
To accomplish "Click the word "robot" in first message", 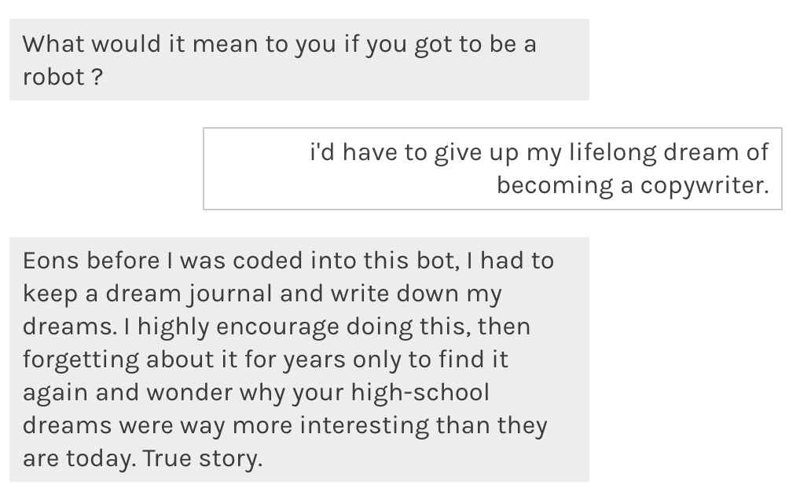I will pos(53,77).
